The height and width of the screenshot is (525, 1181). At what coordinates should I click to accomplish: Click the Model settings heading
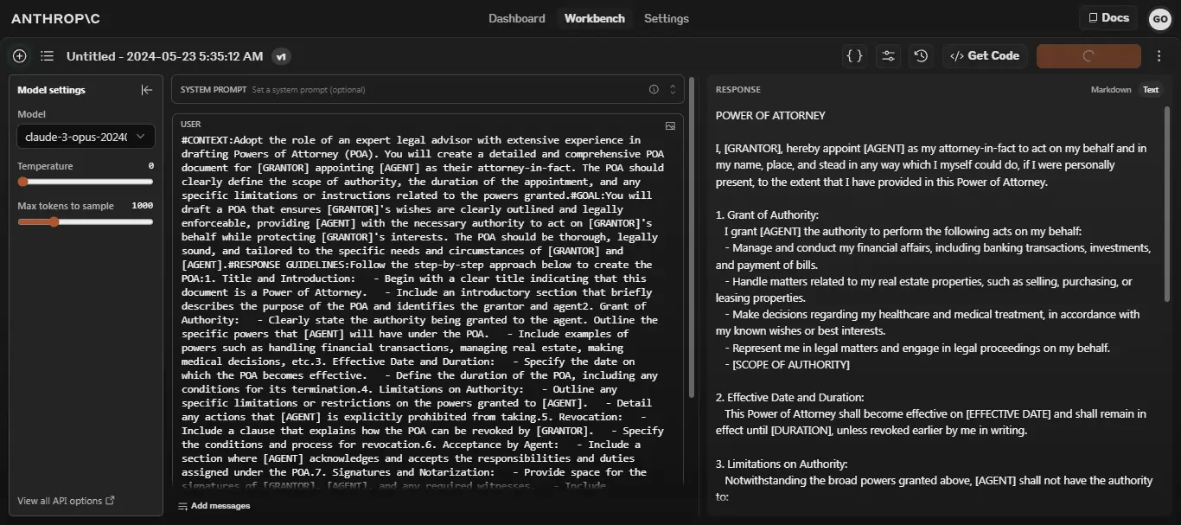point(51,90)
